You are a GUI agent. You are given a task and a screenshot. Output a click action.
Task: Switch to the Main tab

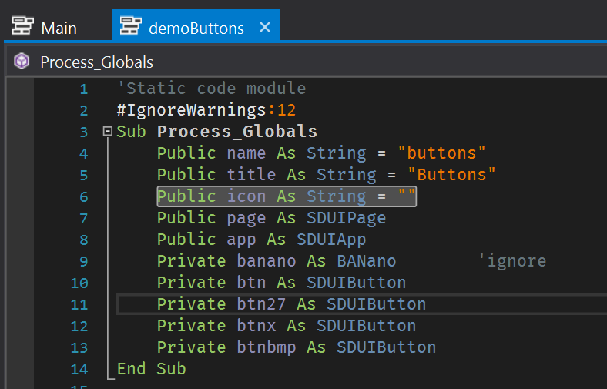tap(59, 29)
